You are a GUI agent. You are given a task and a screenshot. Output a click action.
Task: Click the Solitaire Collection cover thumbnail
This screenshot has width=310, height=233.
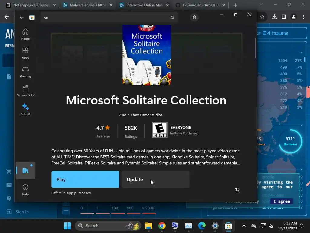click(147, 55)
